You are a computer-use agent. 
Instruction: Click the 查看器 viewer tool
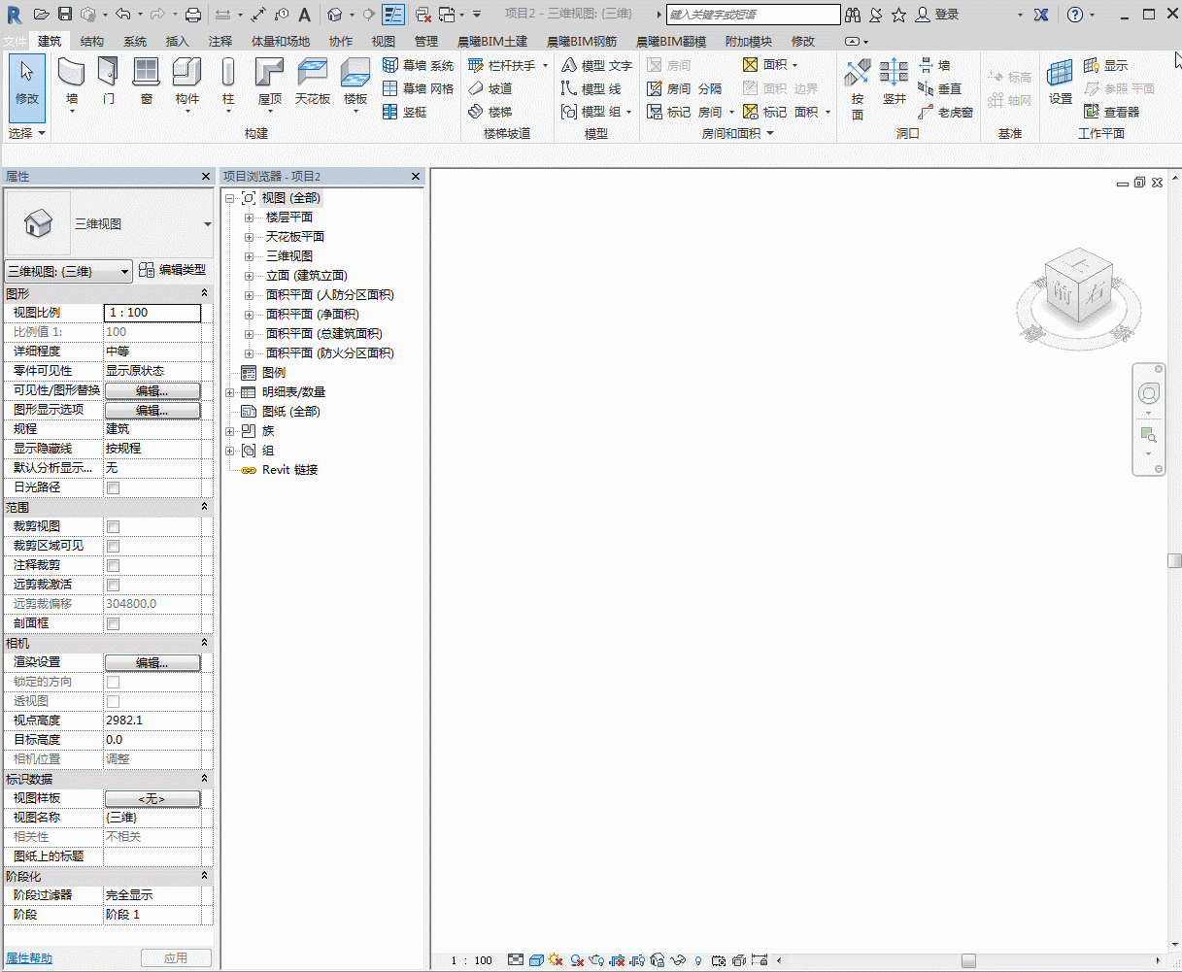pyautogui.click(x=1111, y=112)
